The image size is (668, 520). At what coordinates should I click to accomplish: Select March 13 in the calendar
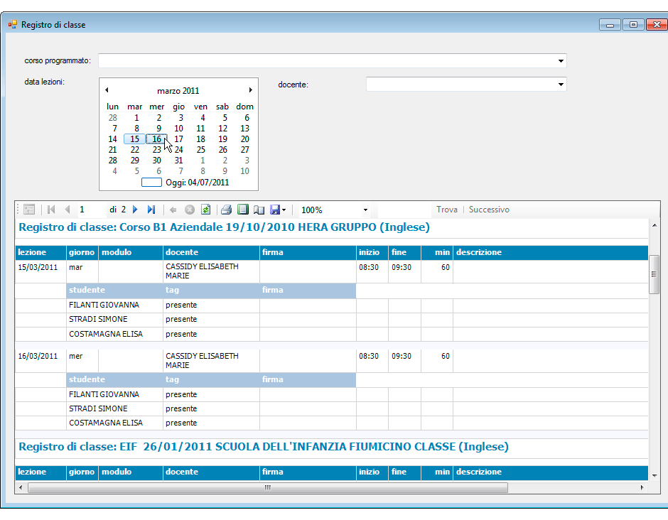point(244,129)
